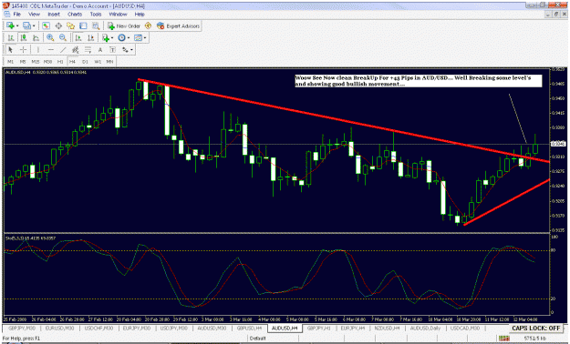Viewport: 570px width, 344px height.
Task: Select the horizontal line drawing tool
Action: point(51,50)
